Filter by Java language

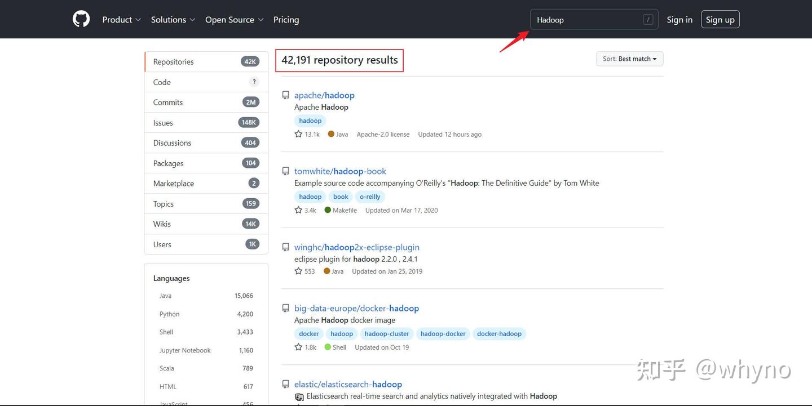[206, 296]
